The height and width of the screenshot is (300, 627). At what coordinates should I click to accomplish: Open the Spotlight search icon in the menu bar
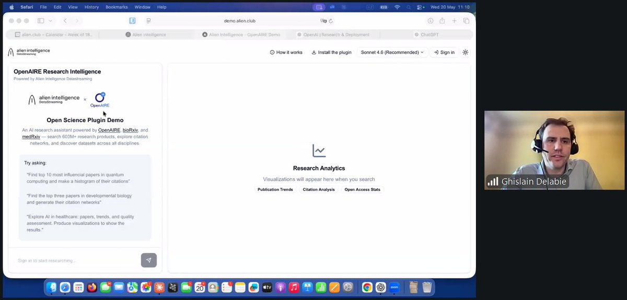click(x=408, y=7)
